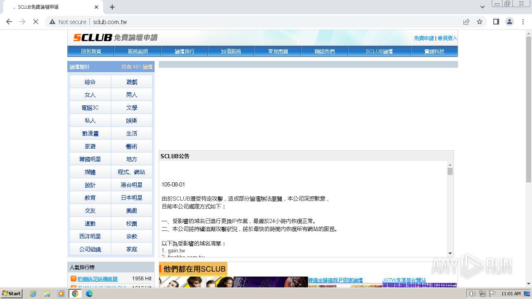Viewport: 532px width, 299px height.
Task: Open the 豹貓絲足絲襪美腿 forum link
Action: click(x=98, y=279)
